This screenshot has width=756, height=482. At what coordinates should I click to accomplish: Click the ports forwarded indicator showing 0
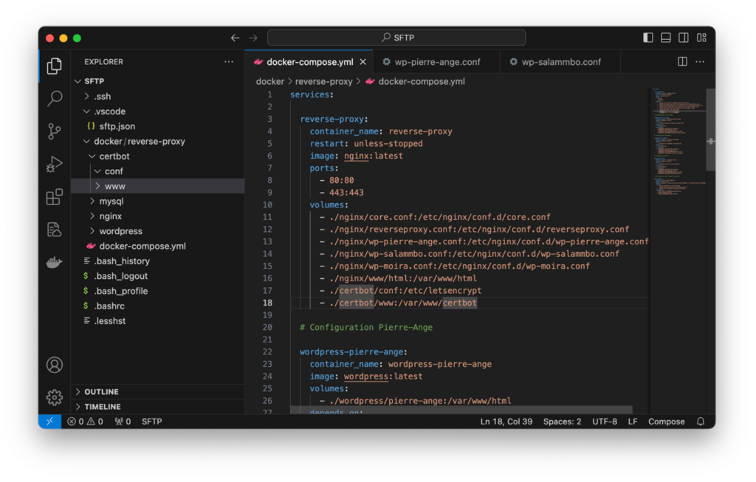(123, 421)
